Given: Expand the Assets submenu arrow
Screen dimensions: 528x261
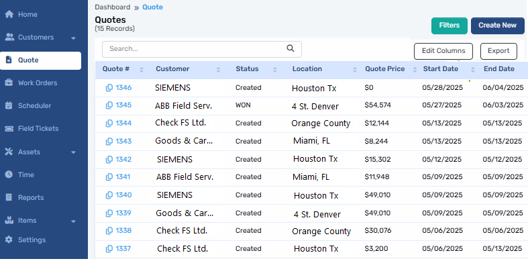Looking at the screenshot, I should [73, 153].
